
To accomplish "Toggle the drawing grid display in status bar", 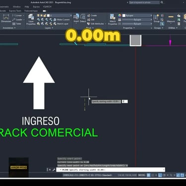I will pos(149,175).
